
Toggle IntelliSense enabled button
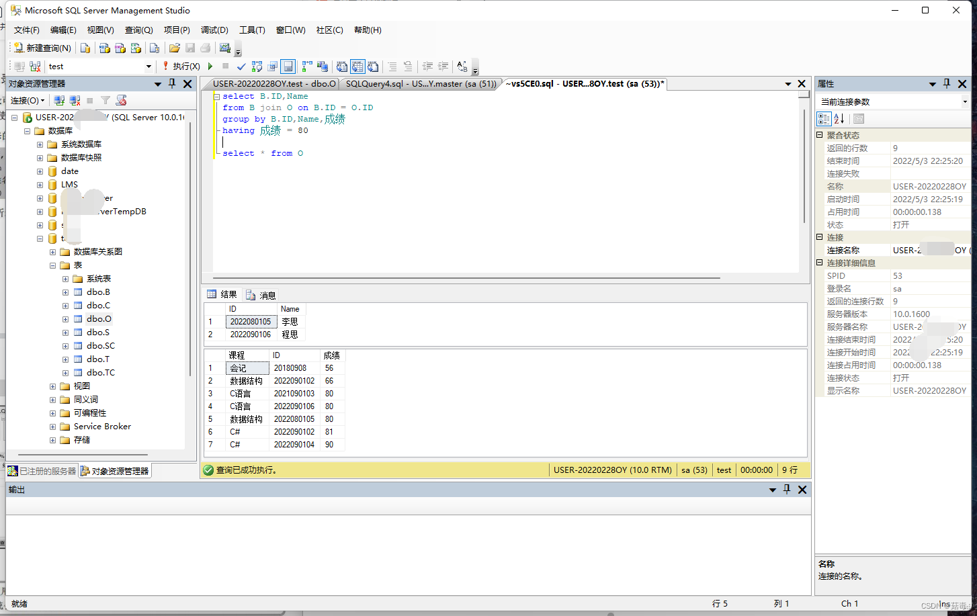coord(288,67)
